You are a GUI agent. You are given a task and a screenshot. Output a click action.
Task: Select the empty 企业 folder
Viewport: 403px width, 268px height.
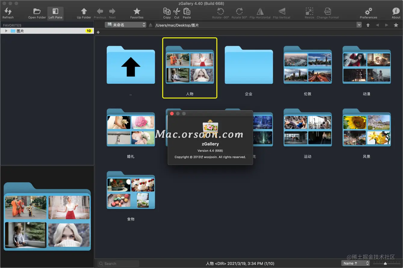click(x=249, y=65)
